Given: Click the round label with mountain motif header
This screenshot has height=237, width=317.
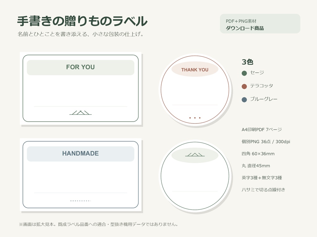Looking at the screenshot, I should [195, 176].
